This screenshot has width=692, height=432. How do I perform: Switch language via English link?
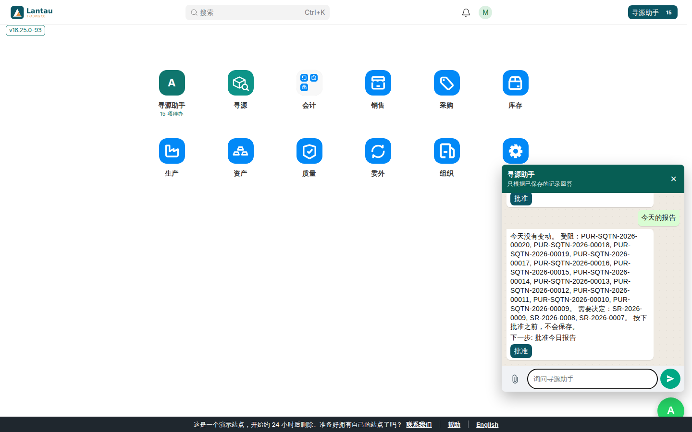(487, 425)
